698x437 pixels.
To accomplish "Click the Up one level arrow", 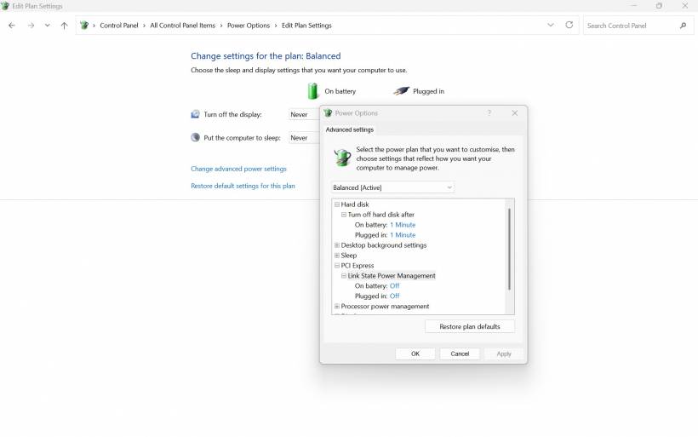I will (x=64, y=26).
